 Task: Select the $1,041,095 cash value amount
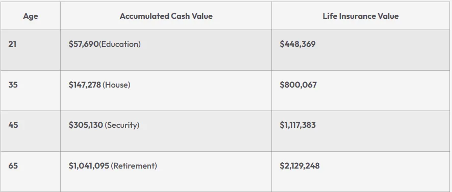[89, 166]
